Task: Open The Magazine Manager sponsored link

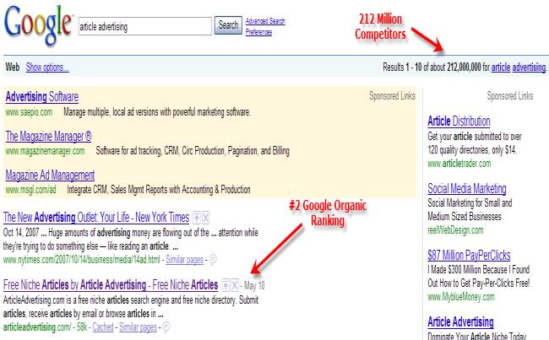Action: point(48,136)
